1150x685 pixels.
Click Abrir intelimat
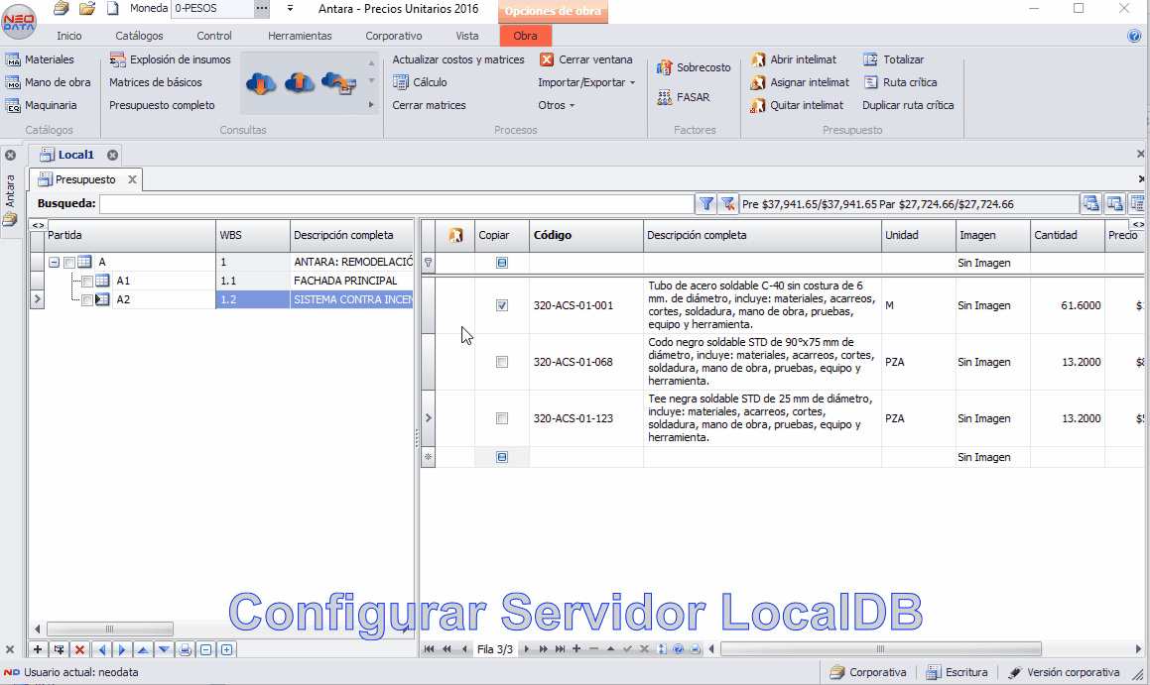point(793,59)
